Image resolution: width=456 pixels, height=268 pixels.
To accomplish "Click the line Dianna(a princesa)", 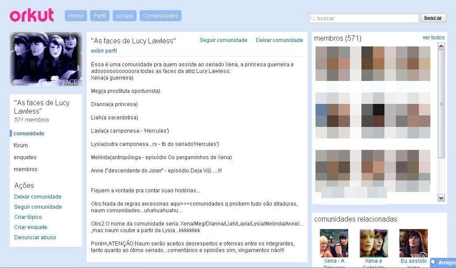I will pyautogui.click(x=114, y=104).
